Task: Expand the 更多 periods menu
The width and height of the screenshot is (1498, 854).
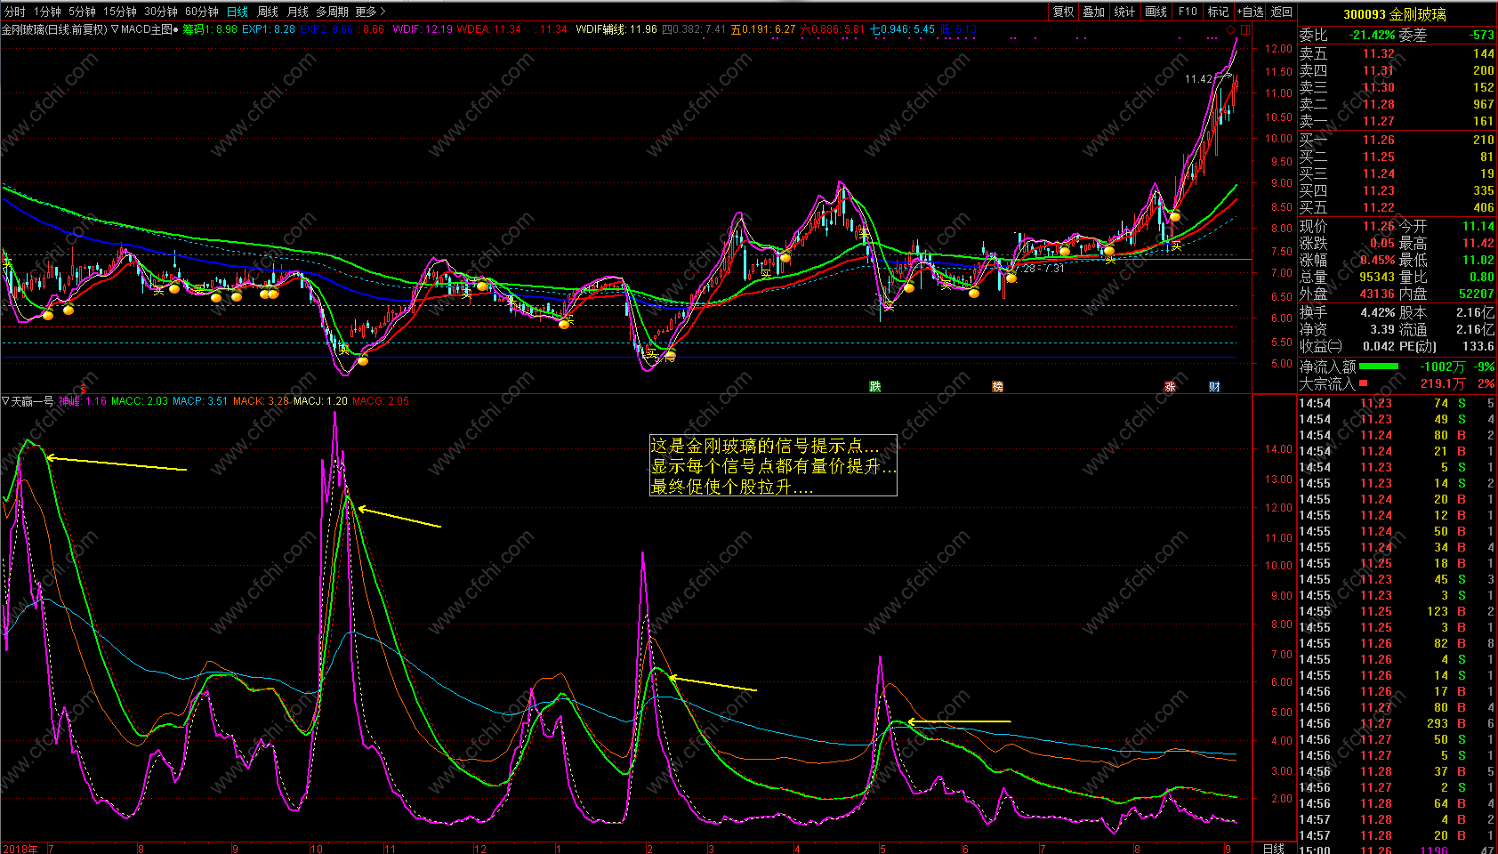Action: [x=370, y=12]
